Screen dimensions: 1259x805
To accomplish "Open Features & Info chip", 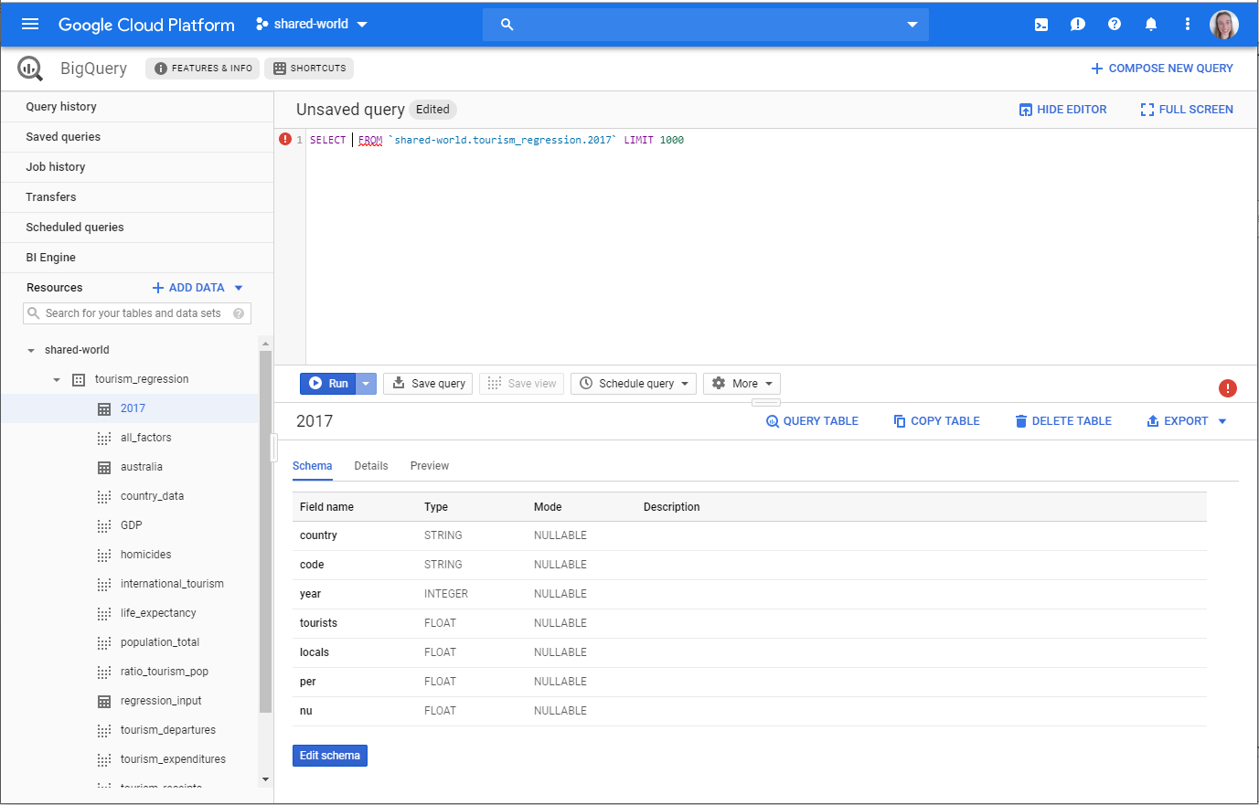I will (x=202, y=69).
